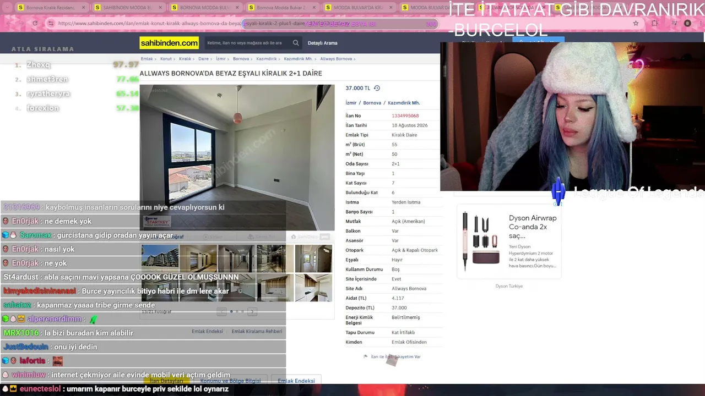Go to previous photo thumbnails page
This screenshot has height=396, width=705.
[x=221, y=312]
